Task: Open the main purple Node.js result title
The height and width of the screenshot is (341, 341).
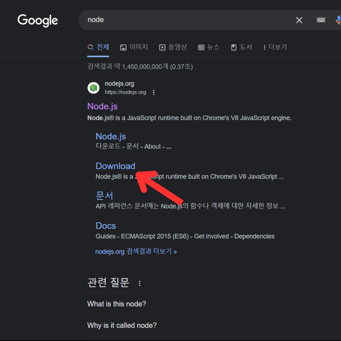Action: [x=102, y=106]
